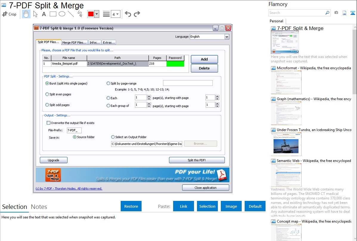Adjust Each group of count stepper

point(149,105)
